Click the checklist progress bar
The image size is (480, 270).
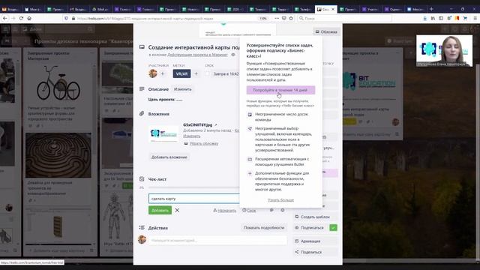(x=193, y=187)
